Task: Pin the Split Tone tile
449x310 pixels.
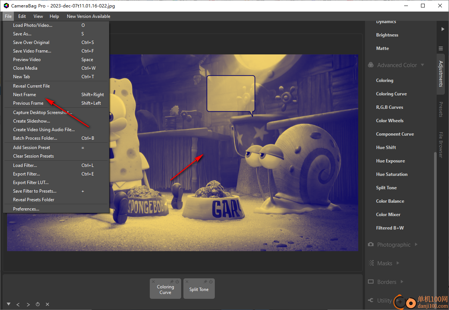Action: [x=205, y=282]
